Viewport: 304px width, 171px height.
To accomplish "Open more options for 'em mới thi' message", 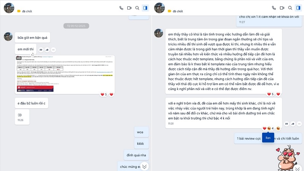I will coord(53,50).
